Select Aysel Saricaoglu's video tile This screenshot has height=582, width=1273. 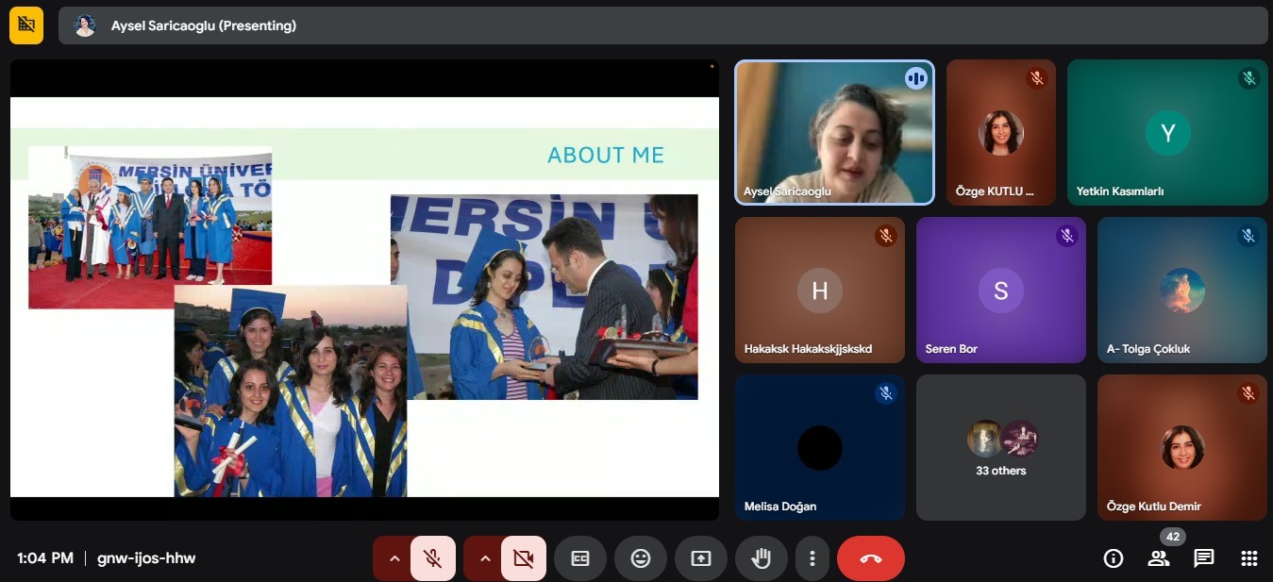tap(834, 132)
